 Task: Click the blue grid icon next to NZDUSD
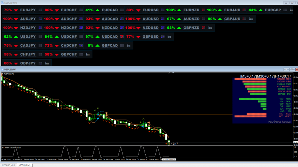click(x=163, y=28)
